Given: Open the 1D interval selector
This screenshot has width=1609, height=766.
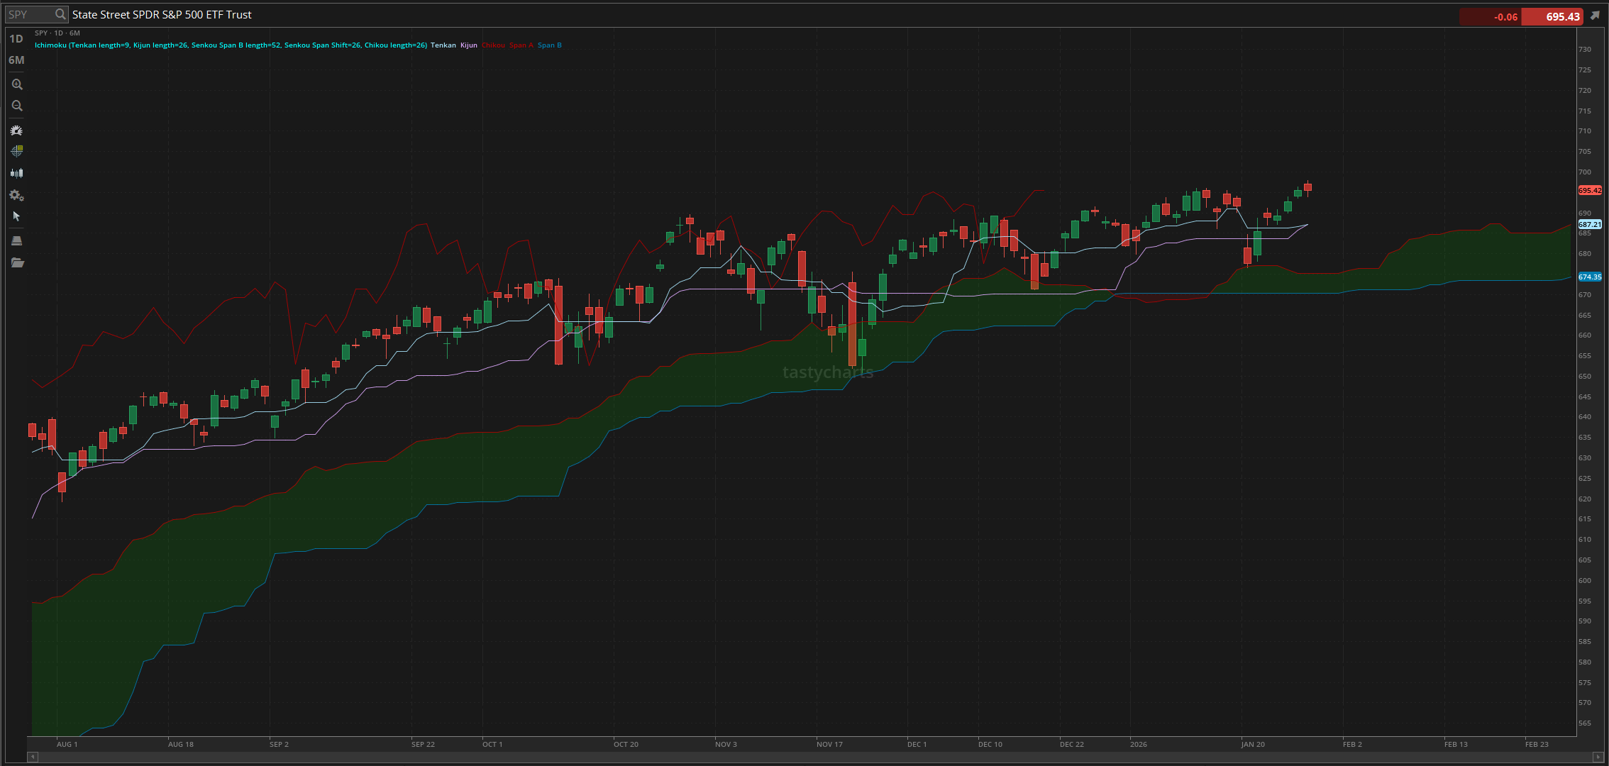Looking at the screenshot, I should click(16, 39).
